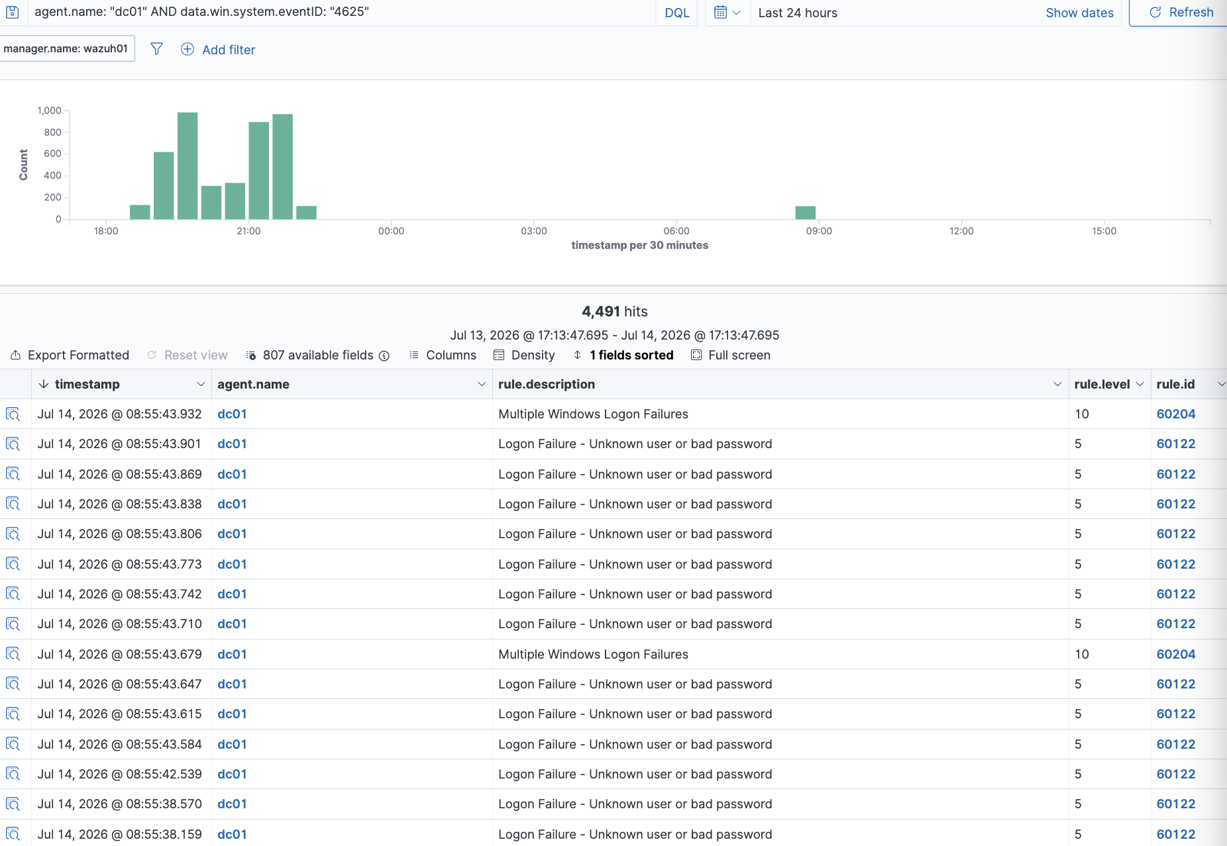Open rule 60204 link in 08:55:43.932 row
Viewport: 1227px width, 846px height.
1176,414
